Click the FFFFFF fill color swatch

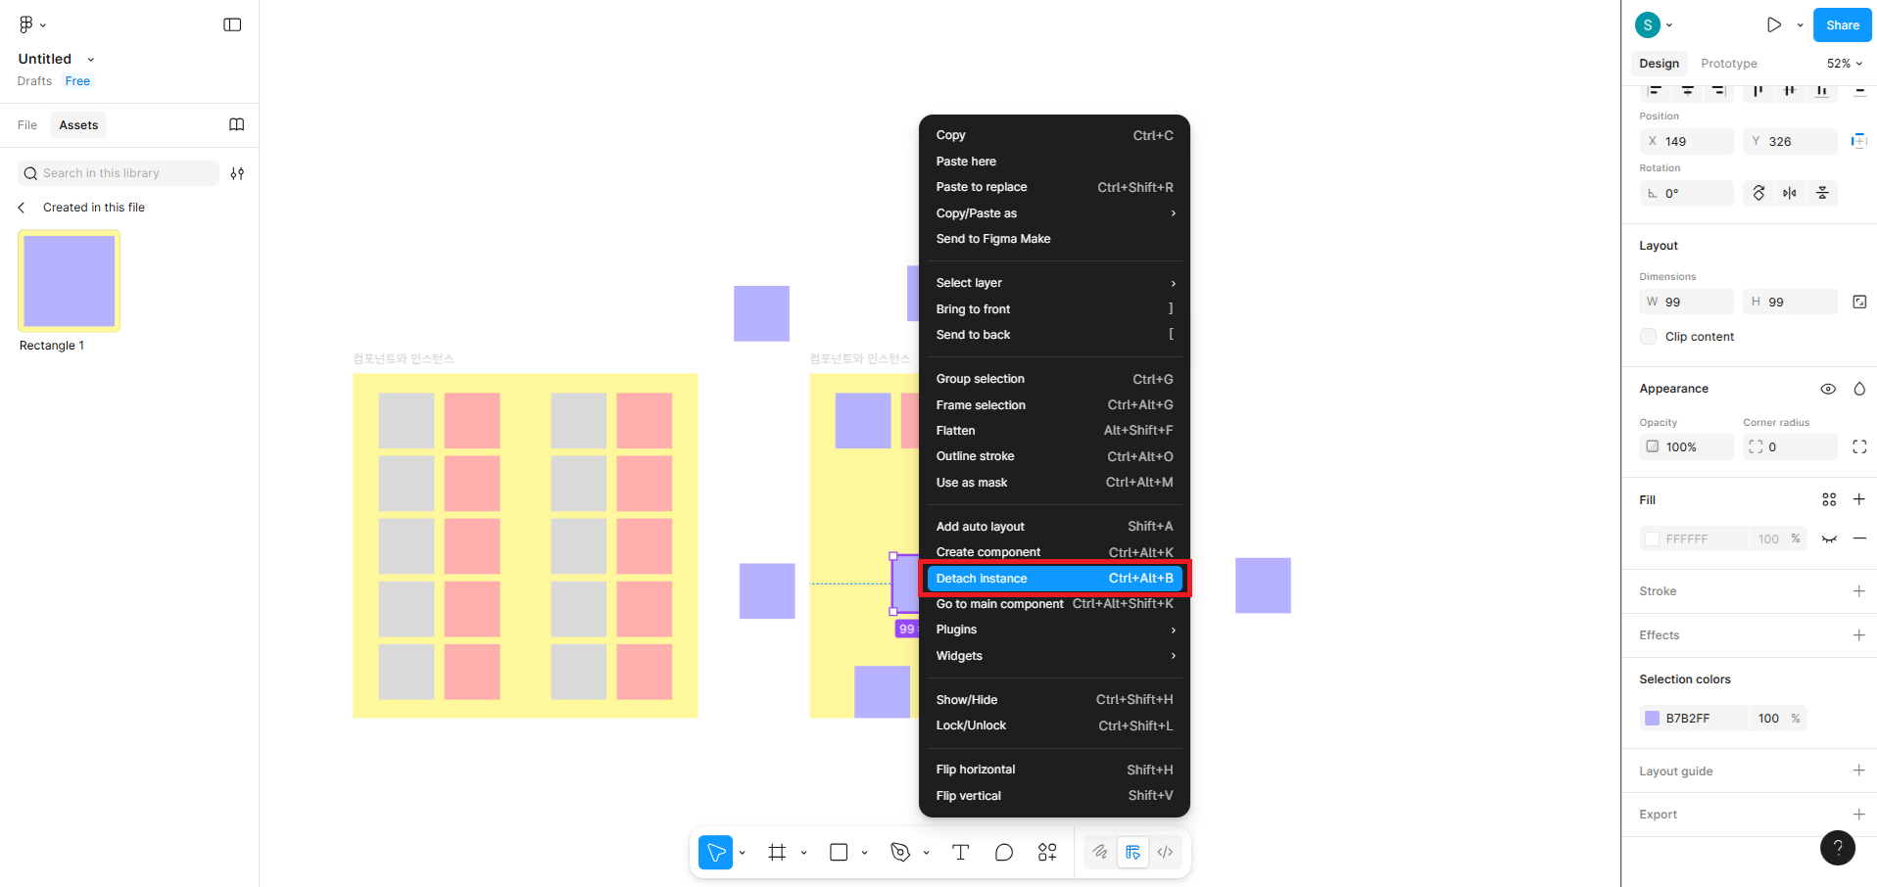[x=1652, y=539]
